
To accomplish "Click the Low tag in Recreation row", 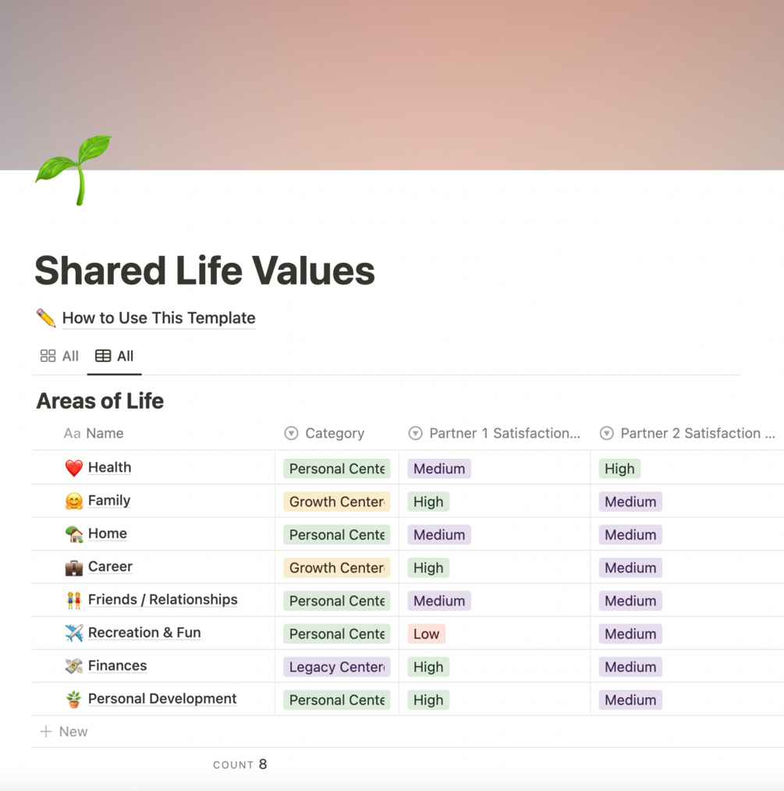I will (x=426, y=634).
